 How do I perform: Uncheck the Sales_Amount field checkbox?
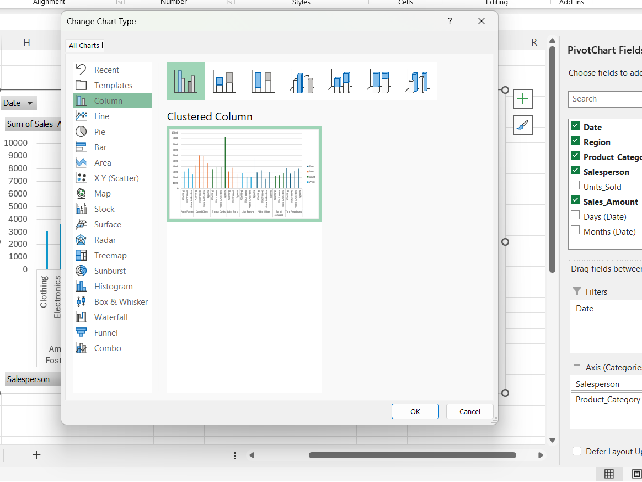click(x=575, y=200)
